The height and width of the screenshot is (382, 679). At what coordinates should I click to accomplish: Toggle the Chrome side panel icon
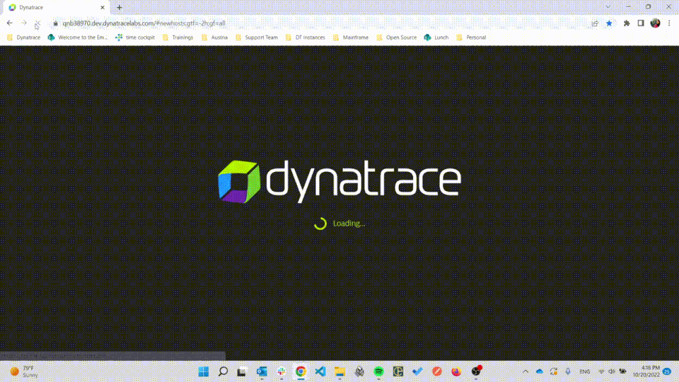640,23
